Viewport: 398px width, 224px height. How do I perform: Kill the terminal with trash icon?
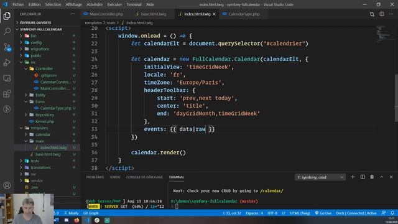(x=372, y=177)
